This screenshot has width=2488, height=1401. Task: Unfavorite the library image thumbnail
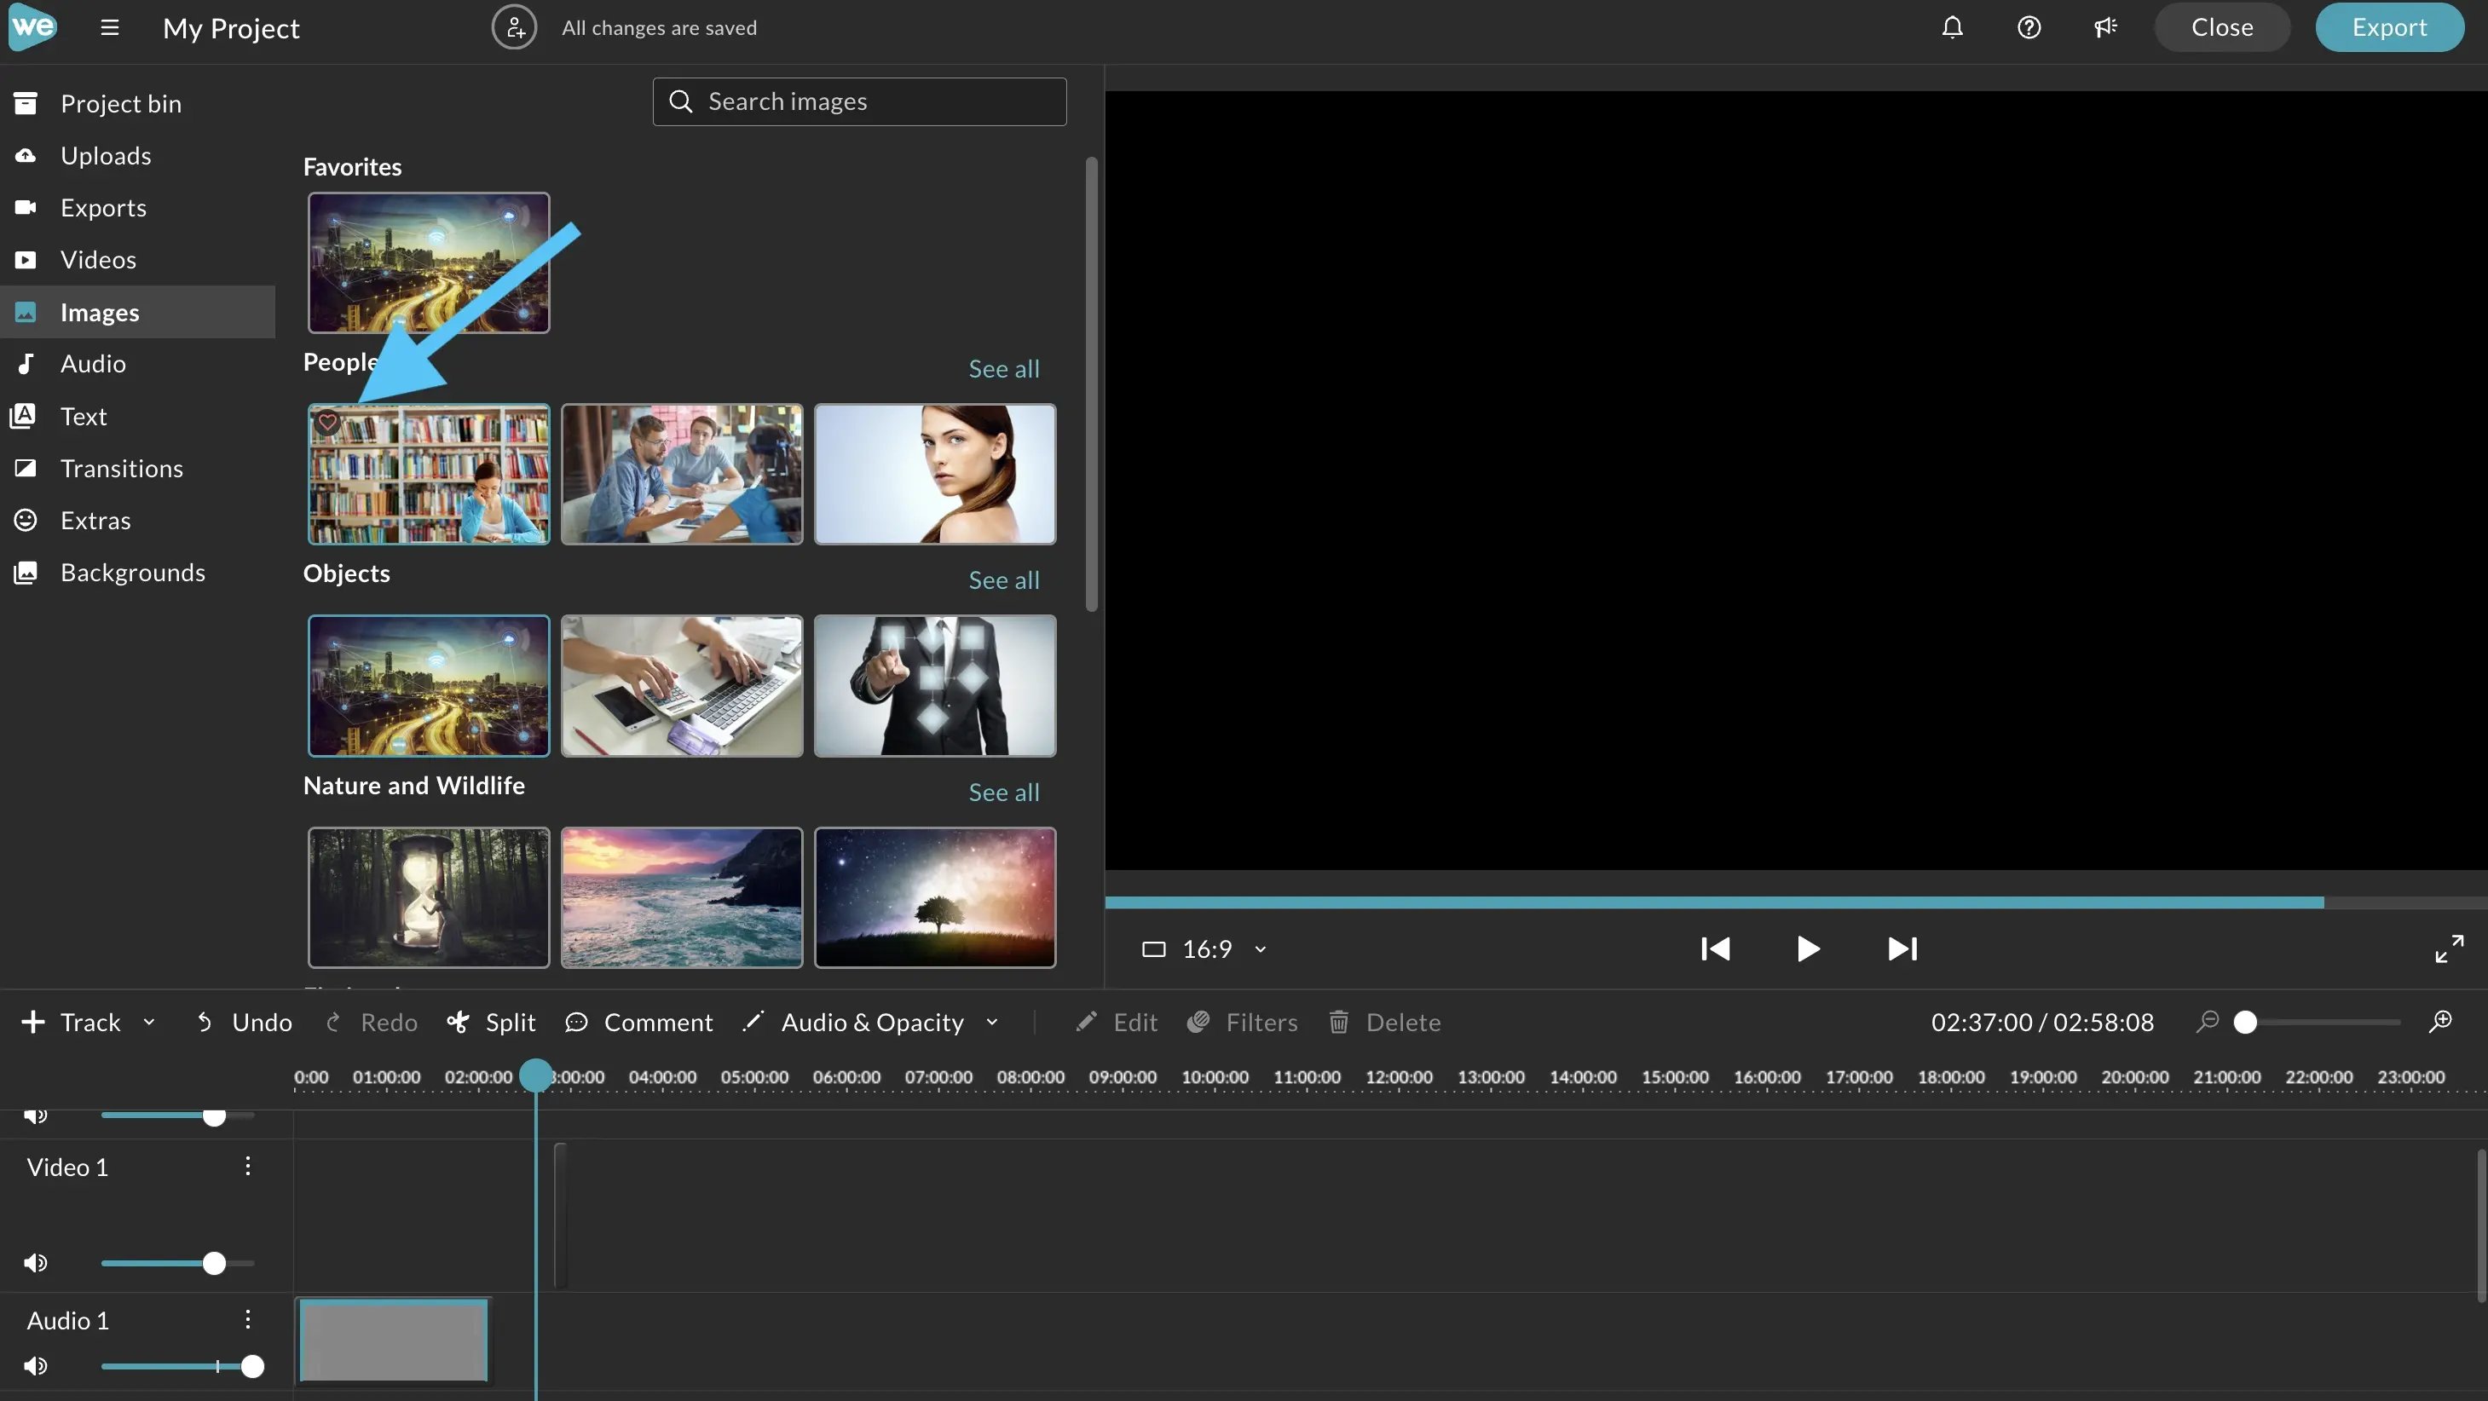tap(326, 422)
